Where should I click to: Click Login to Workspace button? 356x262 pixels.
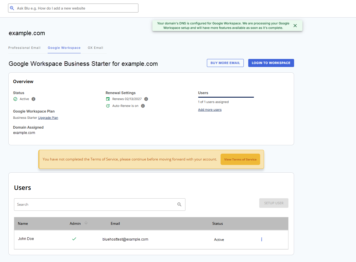point(271,63)
